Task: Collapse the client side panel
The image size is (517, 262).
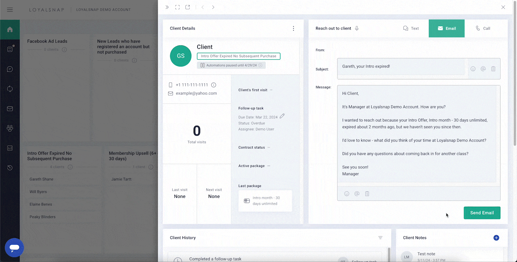Action: 167,7
